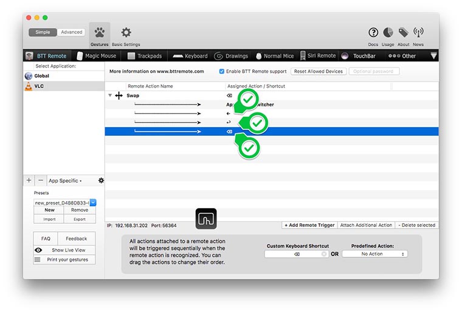Click the Swap move-arrows icon
This screenshot has width=462, height=312.
119,95
